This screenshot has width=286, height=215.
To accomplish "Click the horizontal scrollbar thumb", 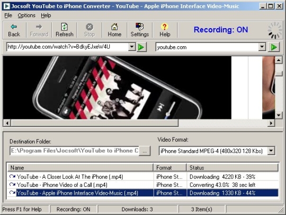I will point(94,123).
